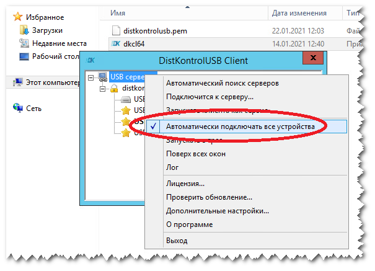Click the dkcl64 application icon

[116, 43]
